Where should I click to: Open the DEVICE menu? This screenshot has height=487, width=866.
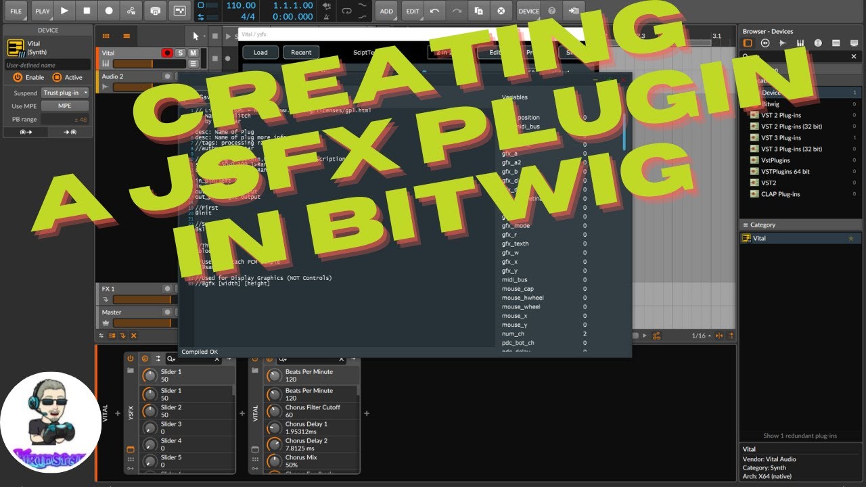click(x=529, y=11)
